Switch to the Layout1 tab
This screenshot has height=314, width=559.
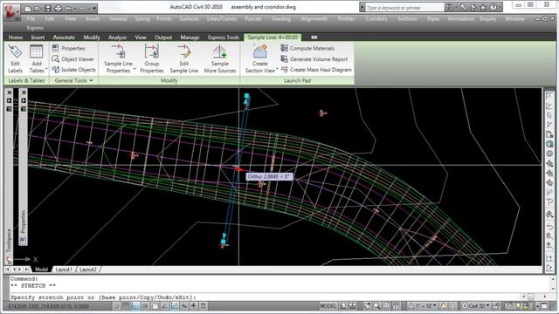click(64, 270)
